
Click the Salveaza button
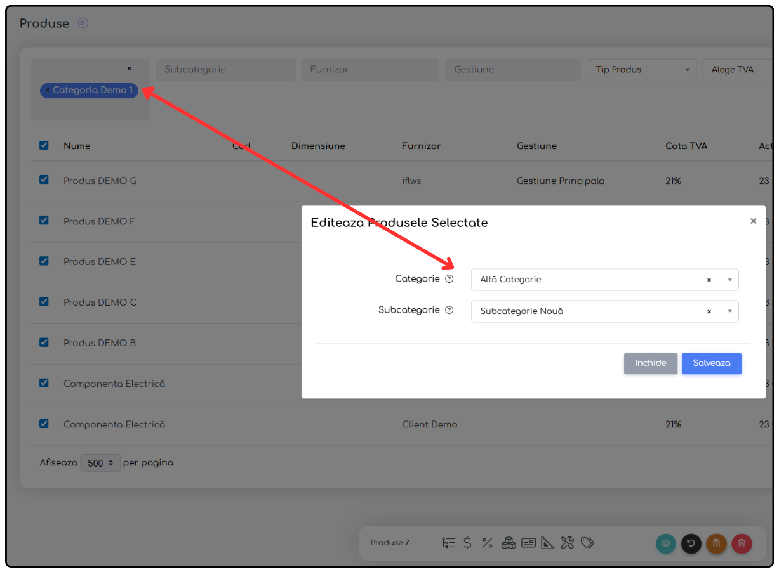711,363
